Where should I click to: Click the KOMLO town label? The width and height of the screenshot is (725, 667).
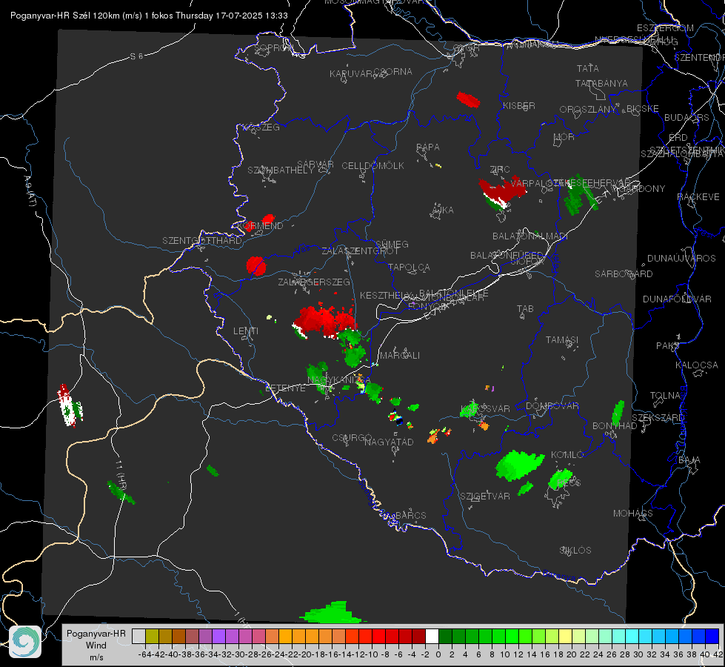click(567, 455)
